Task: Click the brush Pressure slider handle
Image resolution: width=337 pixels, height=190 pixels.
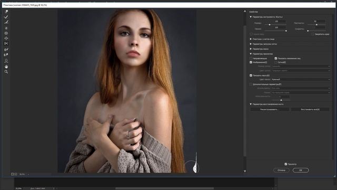Action: 286,31
